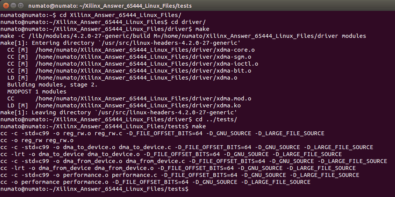Image resolution: width=395 pixels, height=197 pixels.
Task: Click the 'Entering directory' output line
Action: (120, 43)
